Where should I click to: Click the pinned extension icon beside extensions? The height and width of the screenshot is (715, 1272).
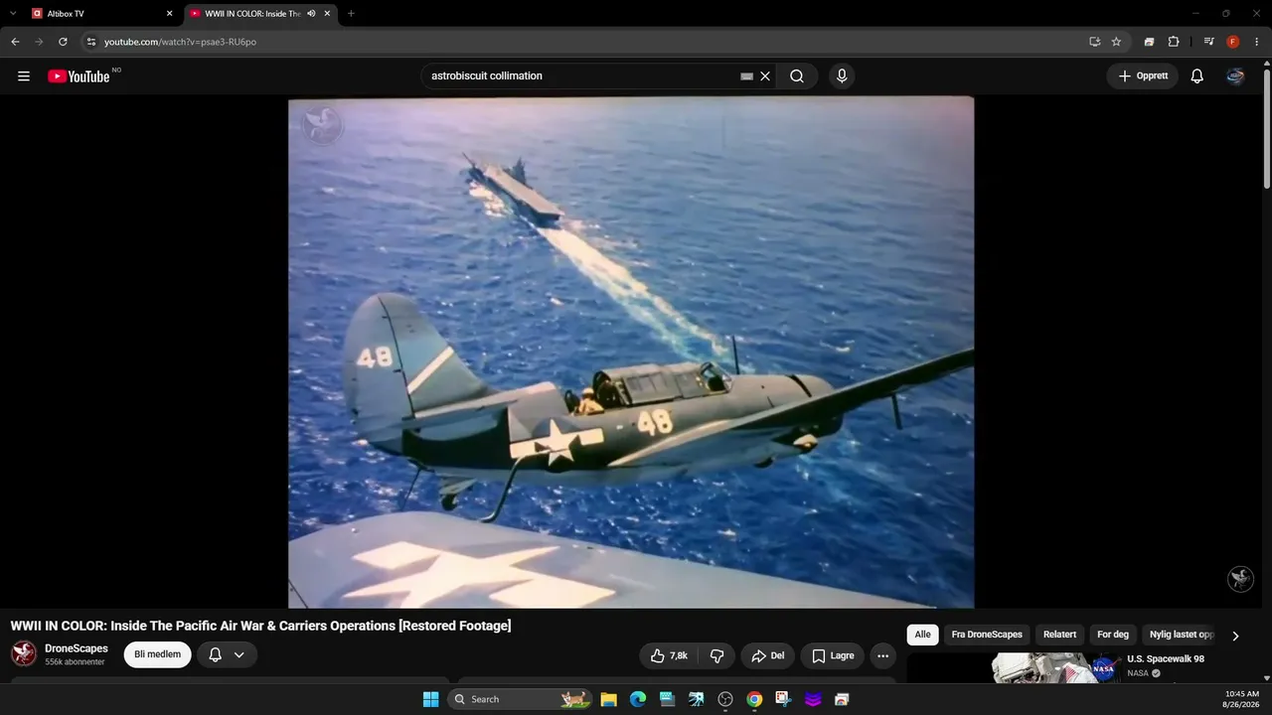point(1149,42)
